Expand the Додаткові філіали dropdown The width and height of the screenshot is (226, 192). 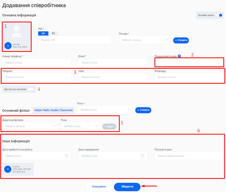[x=29, y=126]
